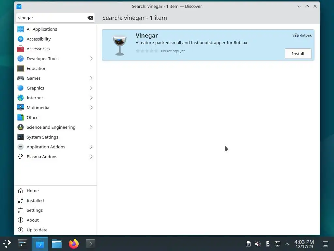Viewport: 334px width, 251px height.
Task: Click the Internet globe icon
Action: 21,98
